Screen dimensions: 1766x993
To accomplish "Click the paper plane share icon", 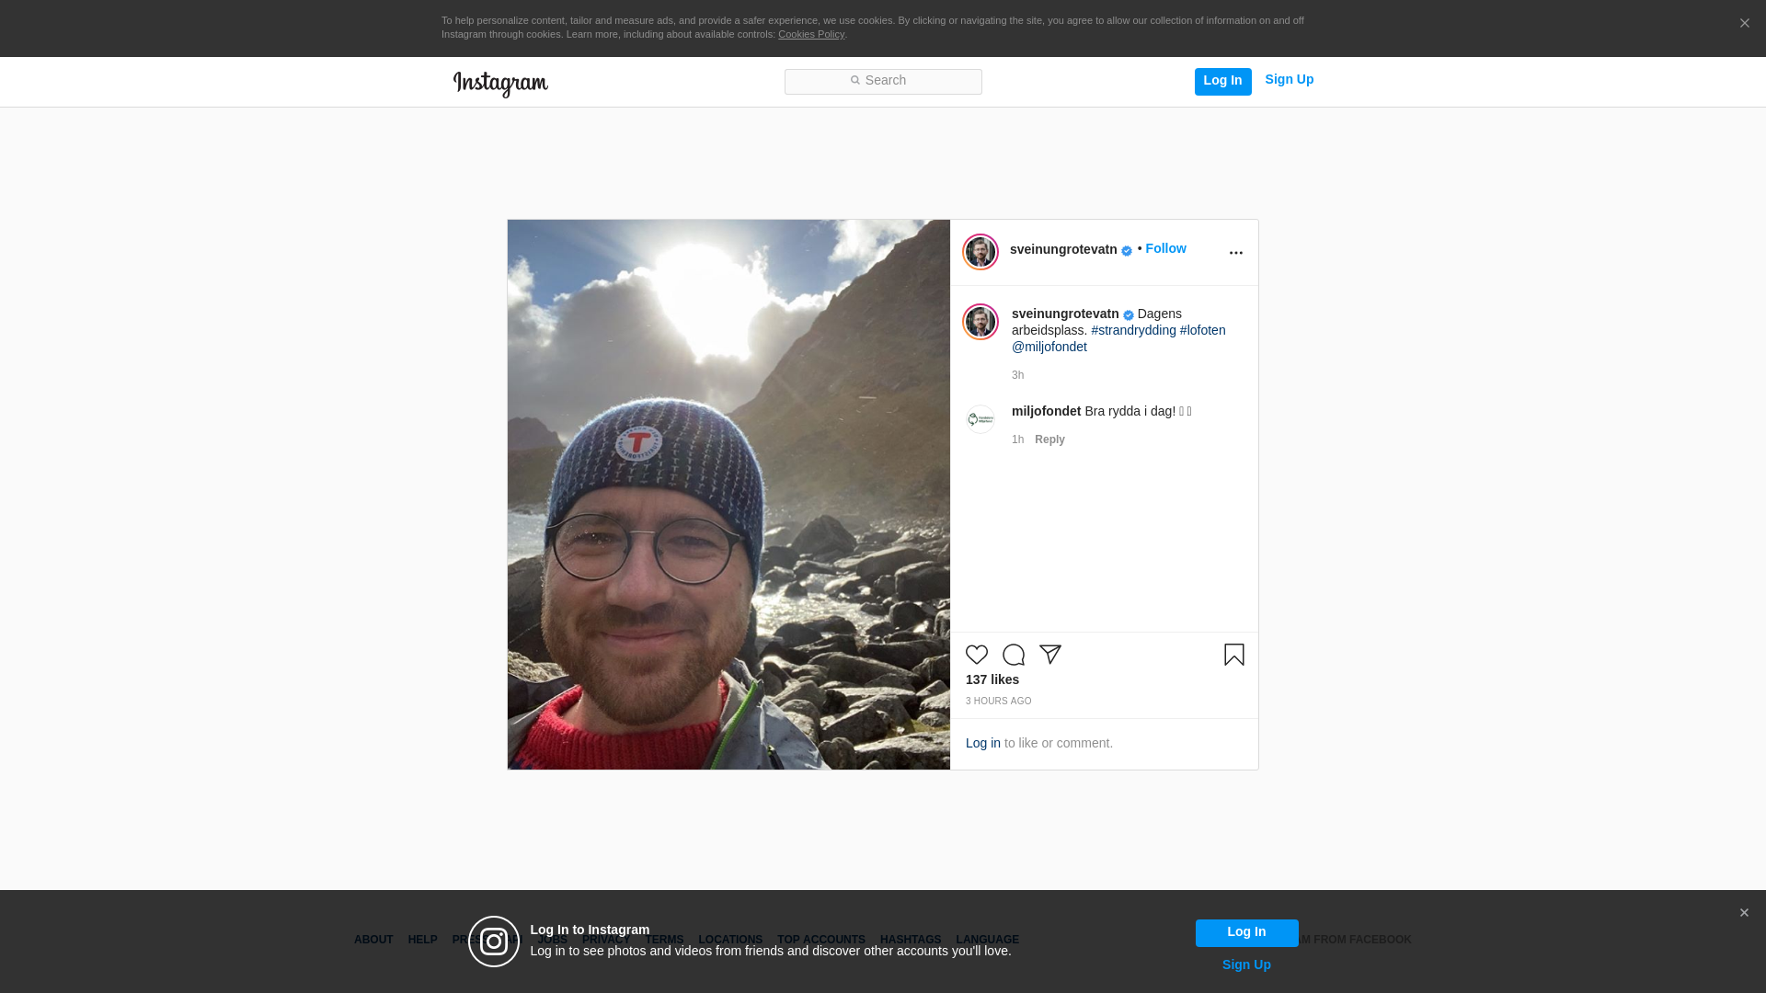I will pos(1050,655).
